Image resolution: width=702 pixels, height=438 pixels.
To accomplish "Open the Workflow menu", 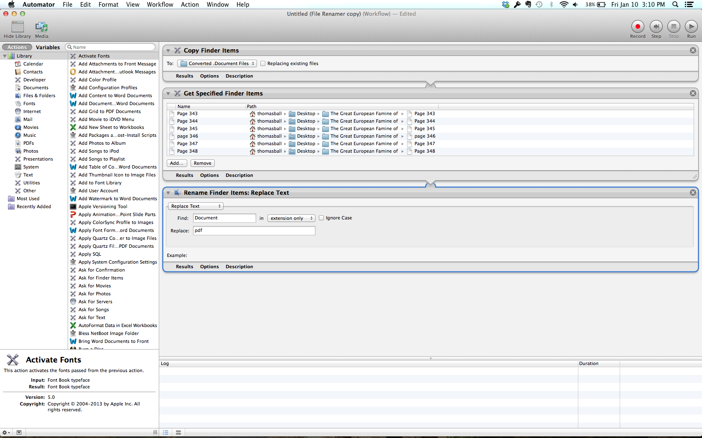I will click(160, 5).
